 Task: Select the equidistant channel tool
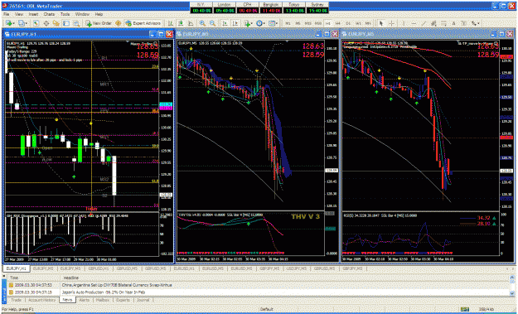tap(433, 23)
